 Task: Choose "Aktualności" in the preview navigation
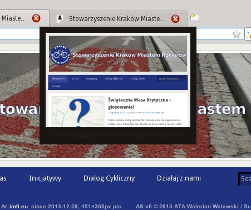58,78
